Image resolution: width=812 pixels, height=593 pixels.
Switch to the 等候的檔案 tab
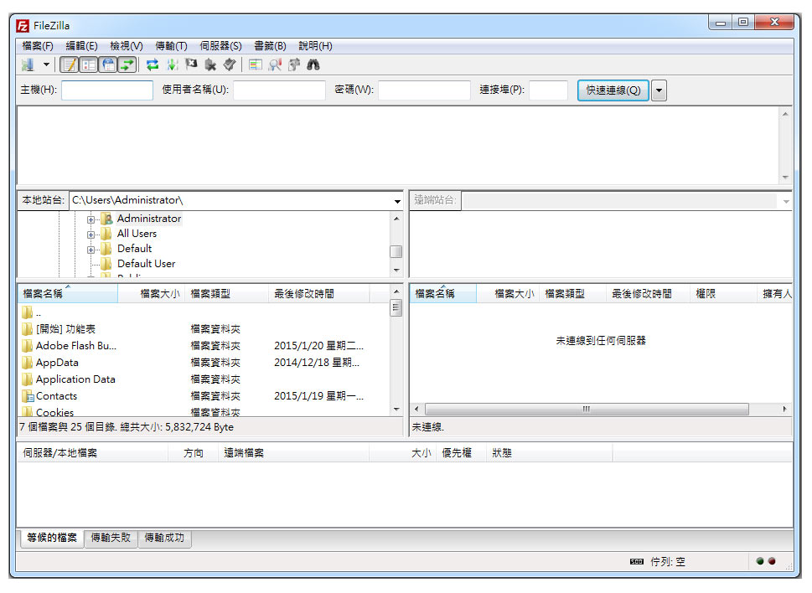coord(52,538)
